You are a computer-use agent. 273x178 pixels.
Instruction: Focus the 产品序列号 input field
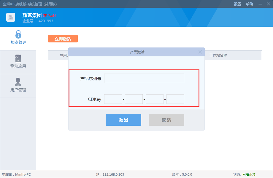[144, 78]
